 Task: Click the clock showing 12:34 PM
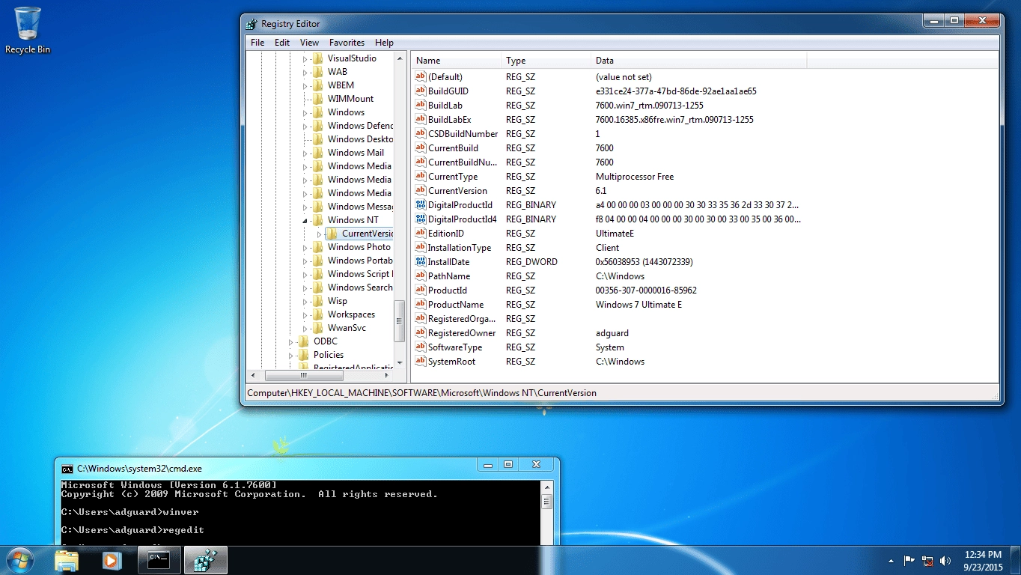click(984, 555)
